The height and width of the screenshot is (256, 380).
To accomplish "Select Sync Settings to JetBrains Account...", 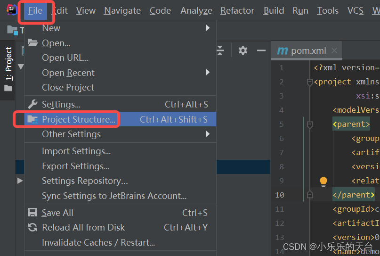I will click(x=120, y=196).
